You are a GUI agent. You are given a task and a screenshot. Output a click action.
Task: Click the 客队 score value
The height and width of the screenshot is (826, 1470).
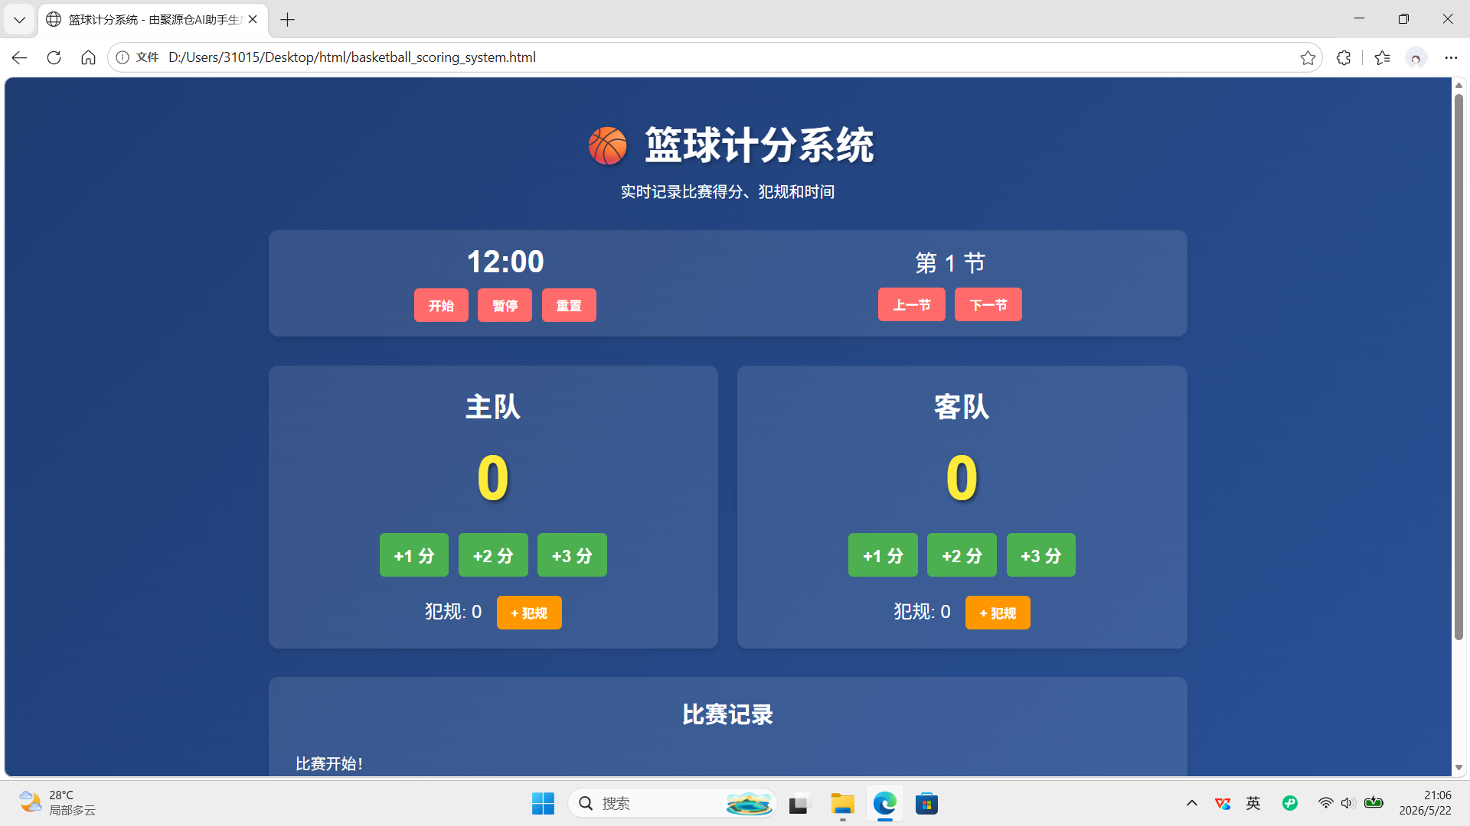point(962,478)
